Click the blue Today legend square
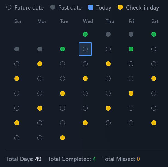The height and width of the screenshot is (167, 168). point(91,7)
